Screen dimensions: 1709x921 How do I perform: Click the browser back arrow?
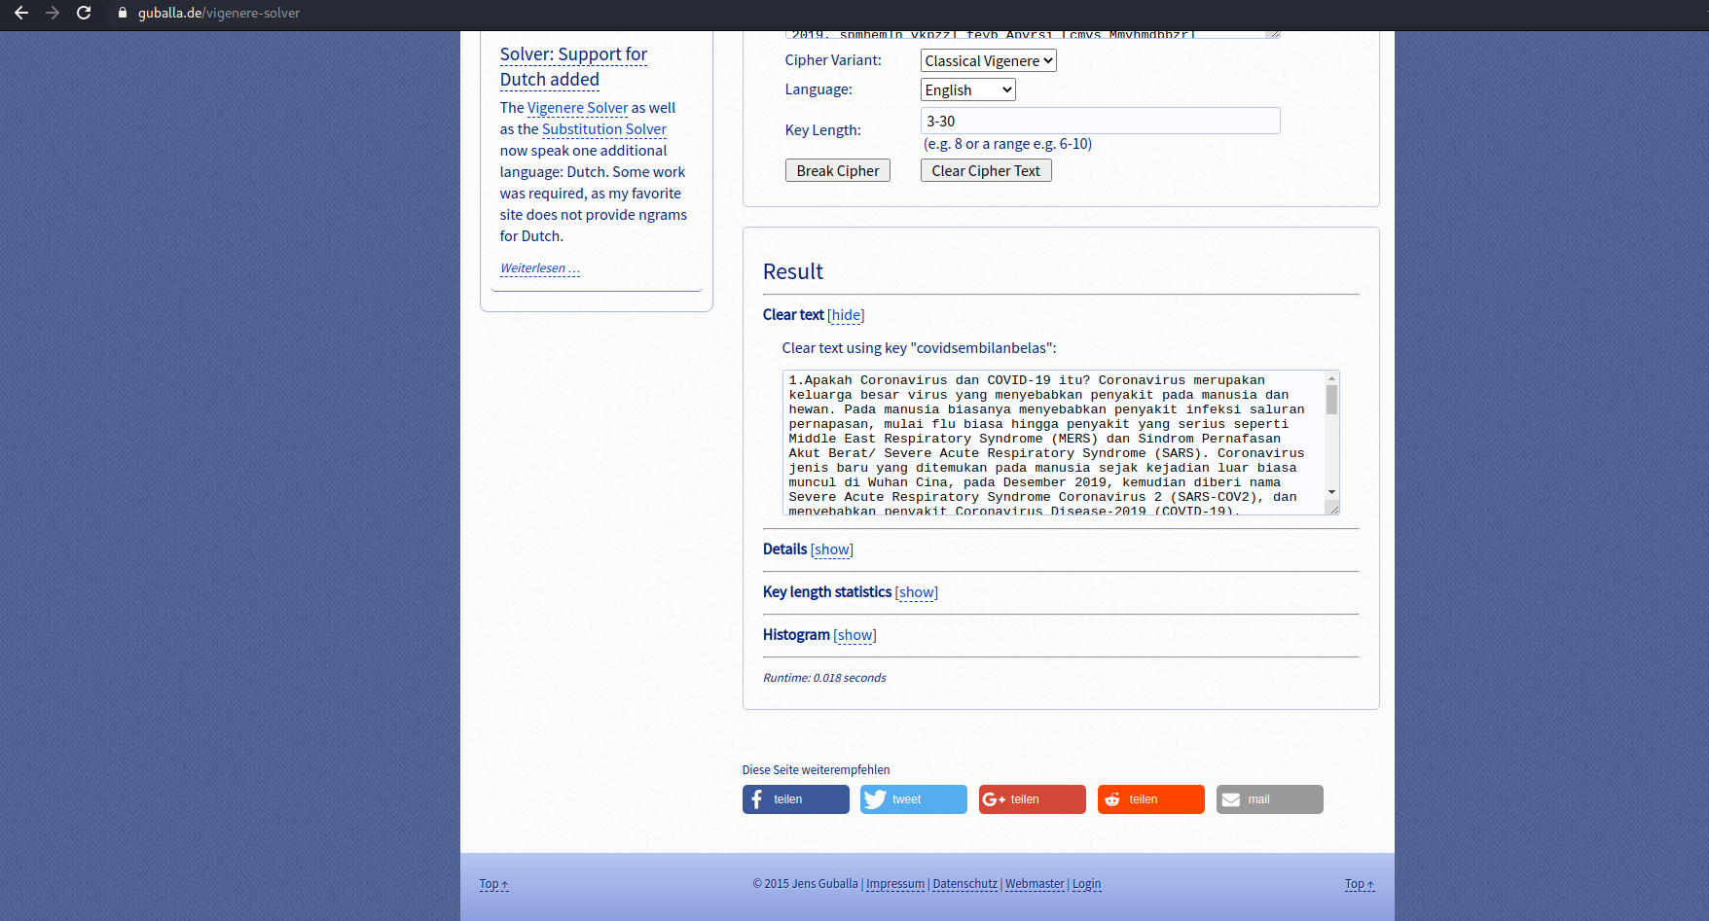[21, 13]
